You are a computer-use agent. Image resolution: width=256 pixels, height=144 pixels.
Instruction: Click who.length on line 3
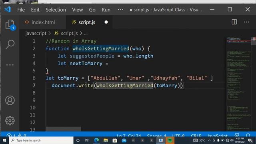(x=138, y=56)
